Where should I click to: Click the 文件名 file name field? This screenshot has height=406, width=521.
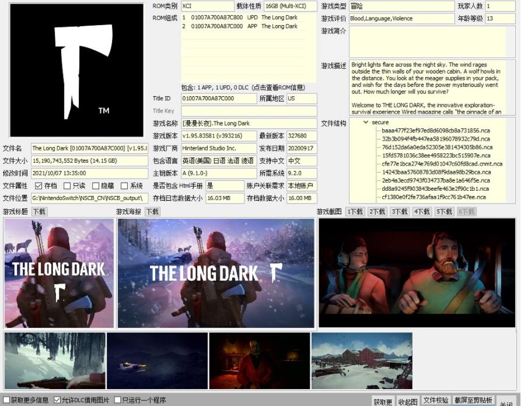pos(90,148)
